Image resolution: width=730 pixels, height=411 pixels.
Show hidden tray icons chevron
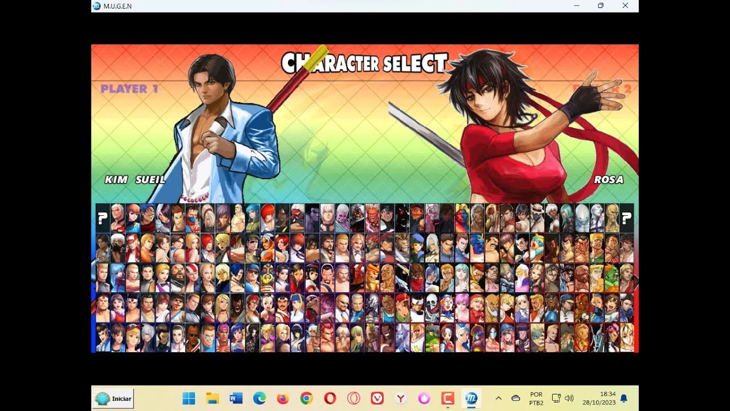coord(498,398)
